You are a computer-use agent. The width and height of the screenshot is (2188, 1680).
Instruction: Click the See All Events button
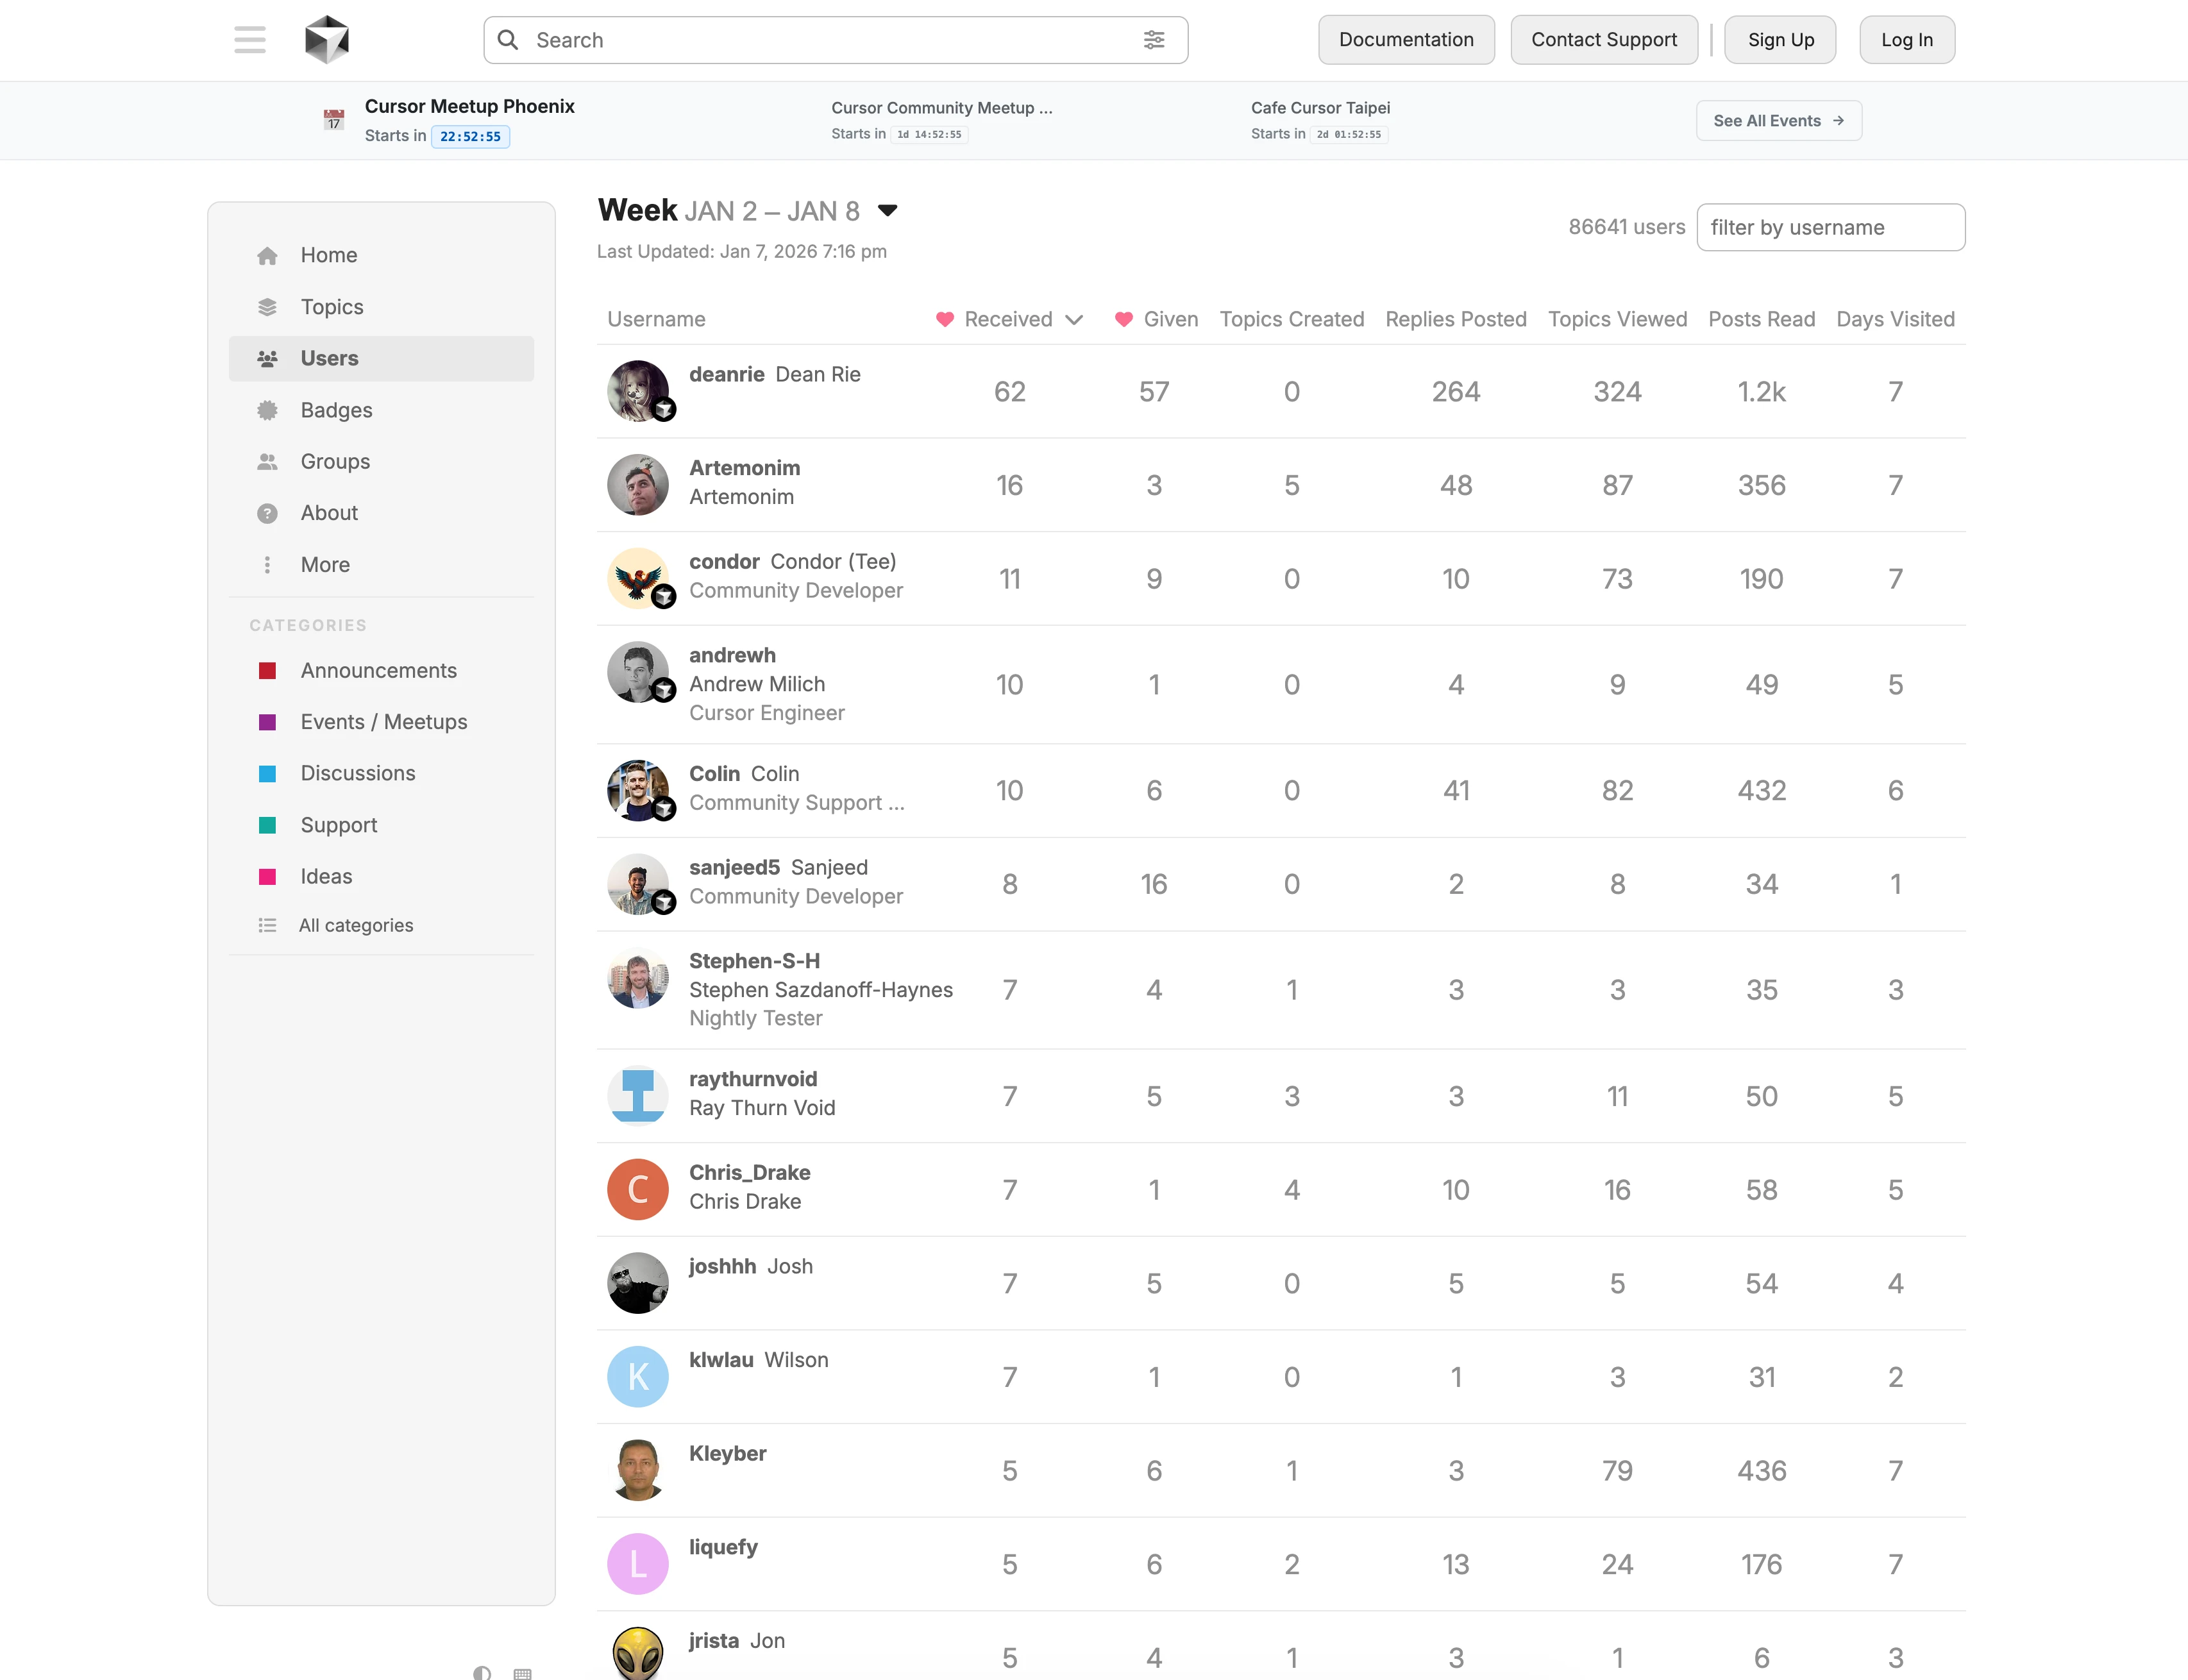(1778, 121)
